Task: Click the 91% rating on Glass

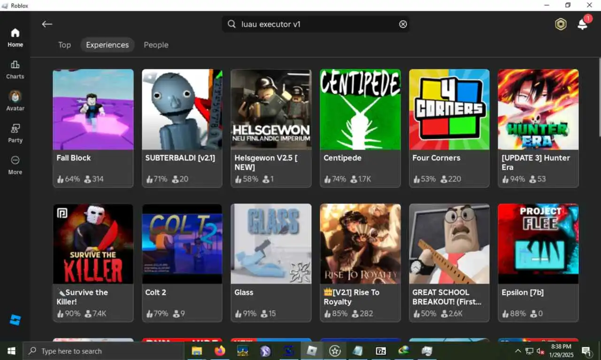Action: (x=246, y=314)
